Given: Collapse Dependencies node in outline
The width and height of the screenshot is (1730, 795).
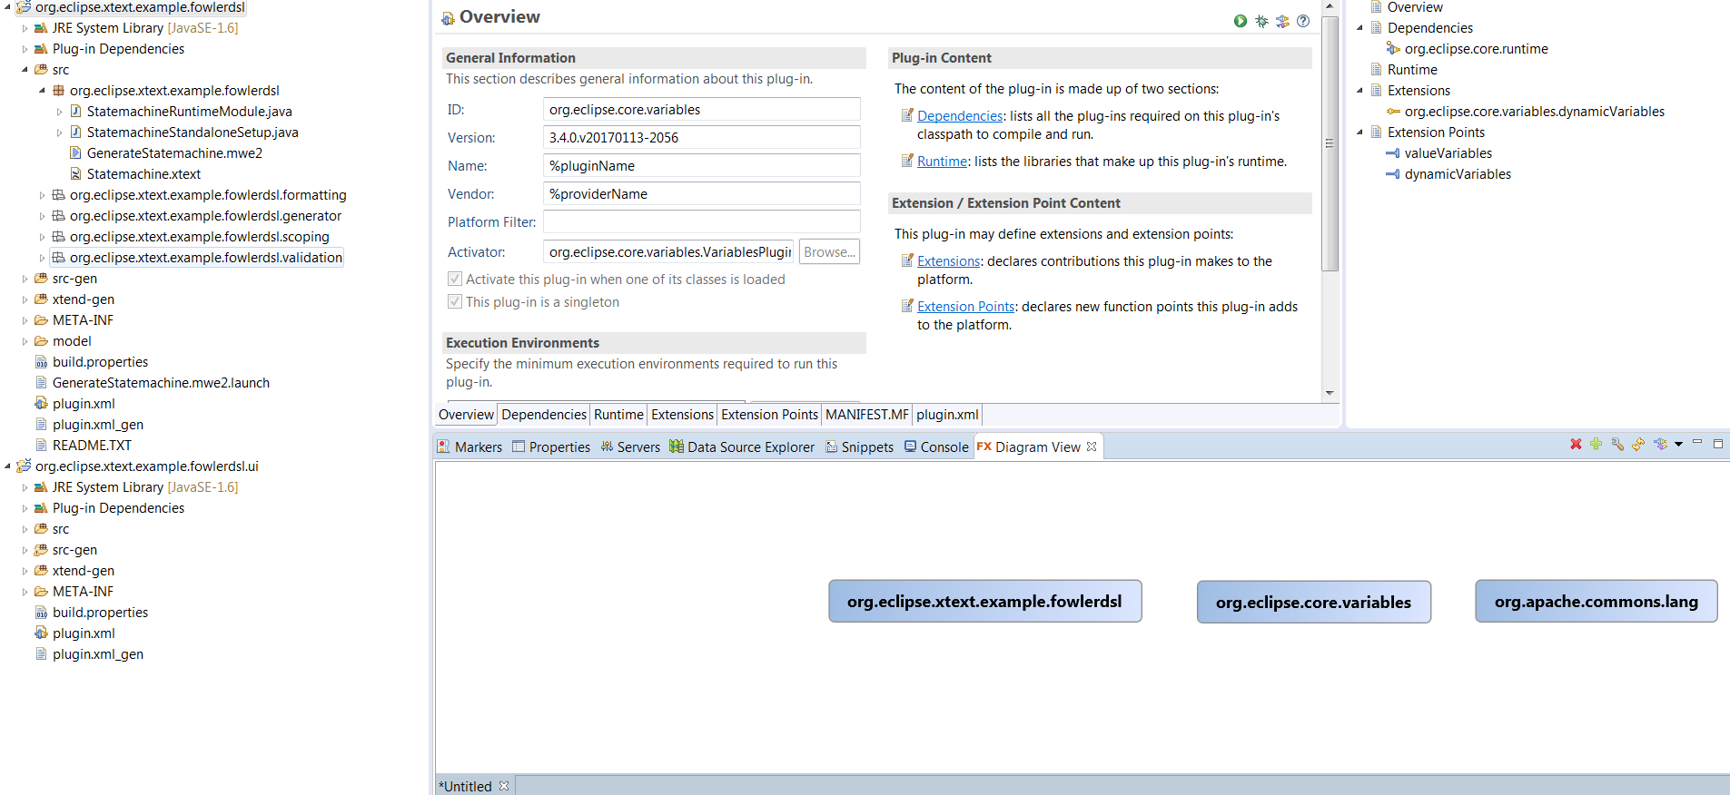Looking at the screenshot, I should coord(1359,28).
